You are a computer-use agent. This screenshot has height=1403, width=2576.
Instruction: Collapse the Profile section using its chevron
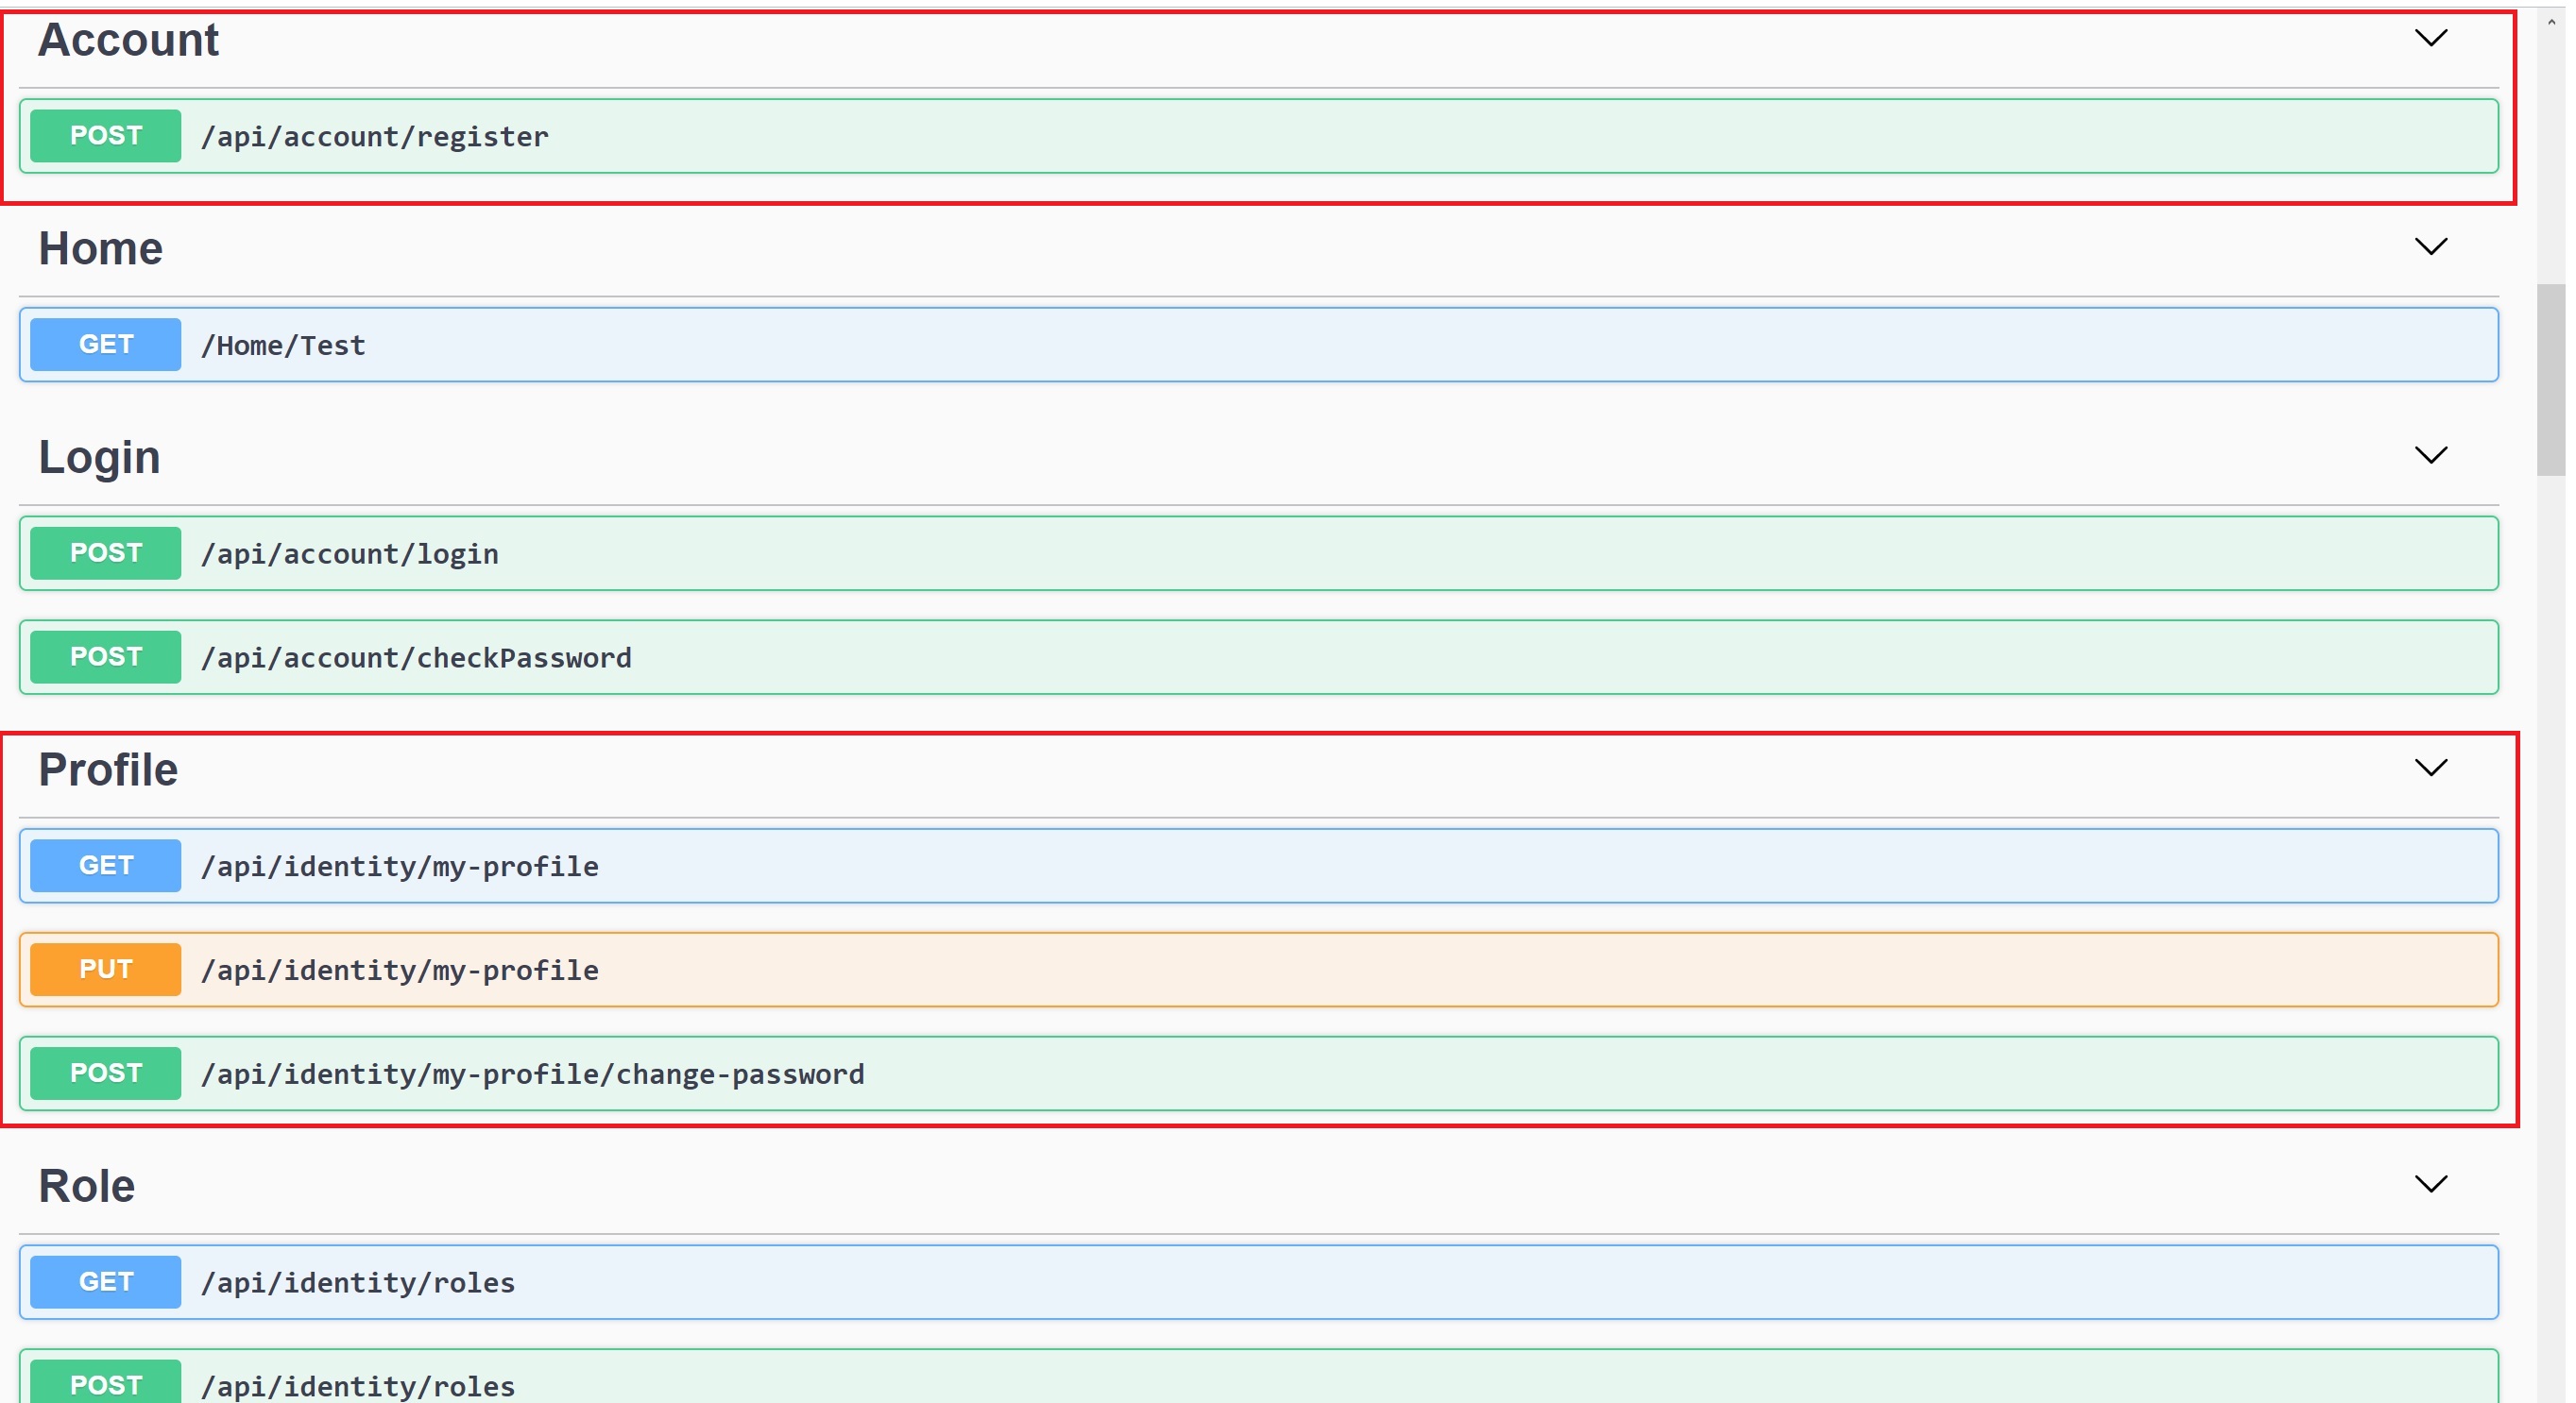pos(2431,768)
